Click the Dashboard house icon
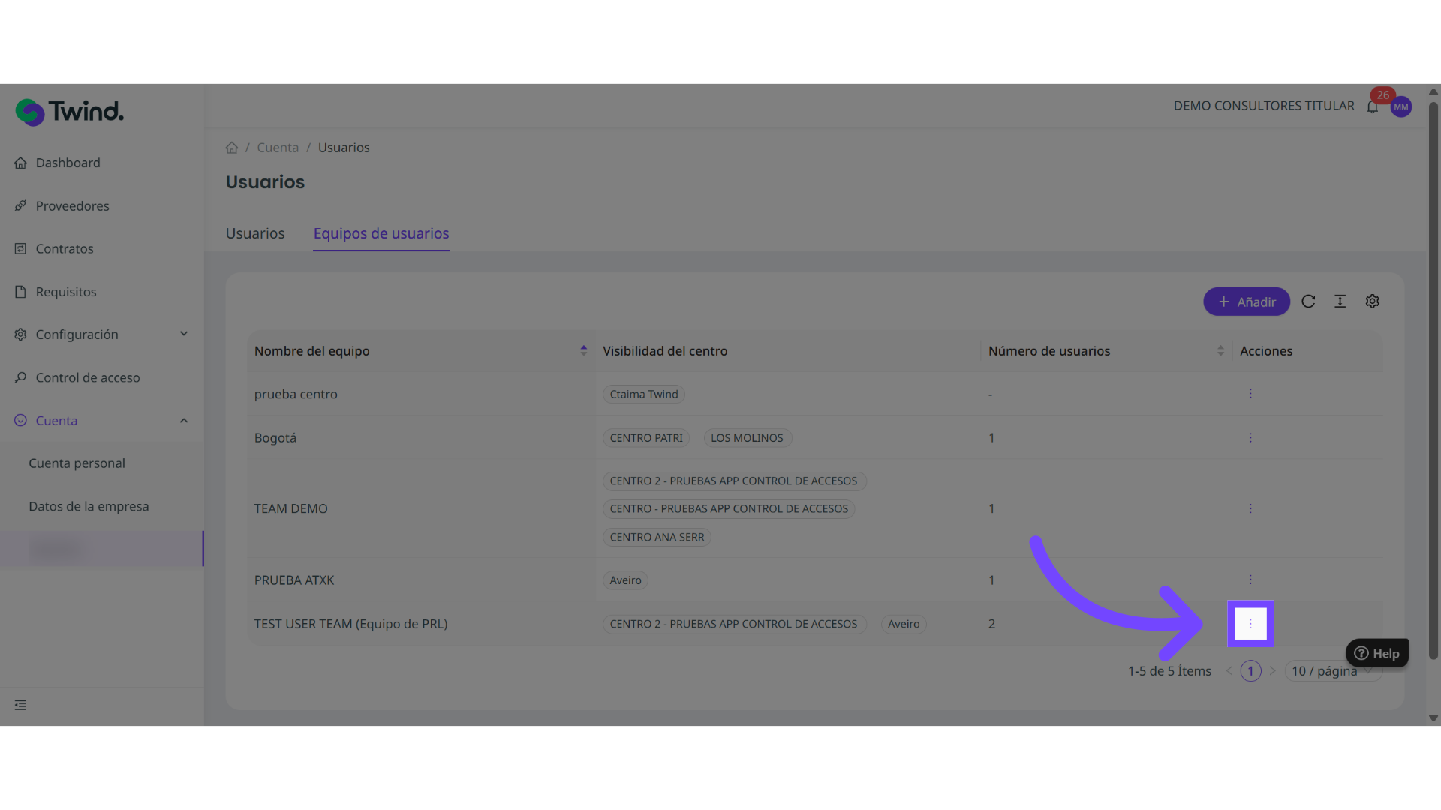Screen dimensions: 1441x810 (20, 163)
